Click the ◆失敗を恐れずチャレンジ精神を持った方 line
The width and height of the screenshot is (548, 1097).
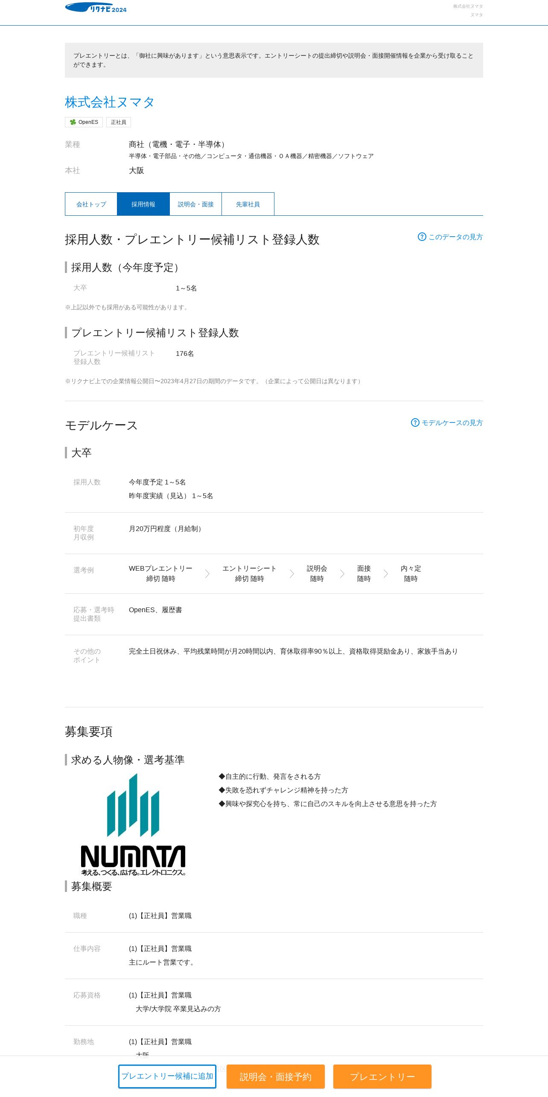[283, 790]
